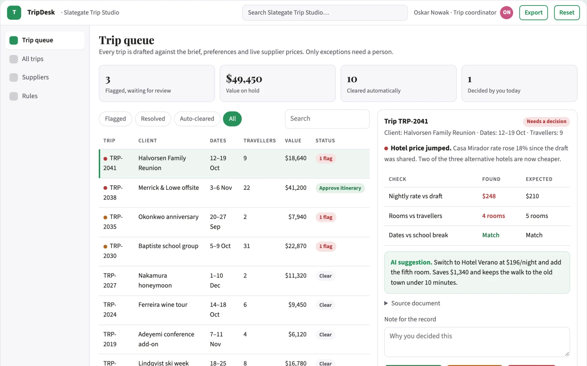Click the Dates vs school break check
587x366 pixels.
(x=418, y=235)
